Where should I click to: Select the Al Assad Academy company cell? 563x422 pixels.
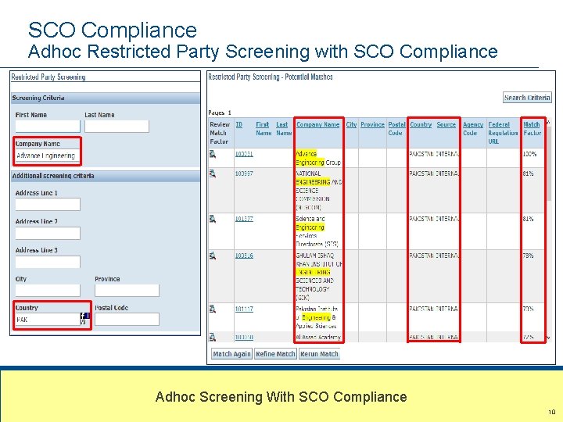click(318, 338)
